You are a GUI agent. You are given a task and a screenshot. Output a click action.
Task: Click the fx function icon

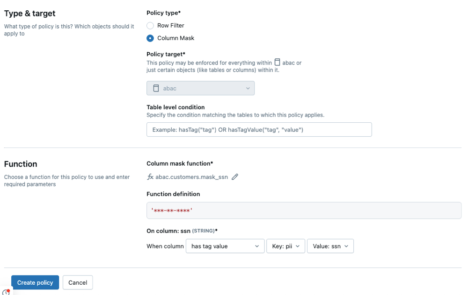pyautogui.click(x=150, y=177)
